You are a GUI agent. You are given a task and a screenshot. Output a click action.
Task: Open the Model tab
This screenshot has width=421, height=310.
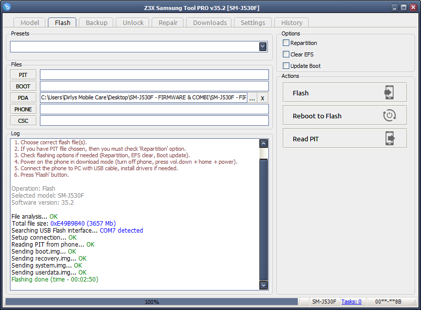[x=30, y=22]
